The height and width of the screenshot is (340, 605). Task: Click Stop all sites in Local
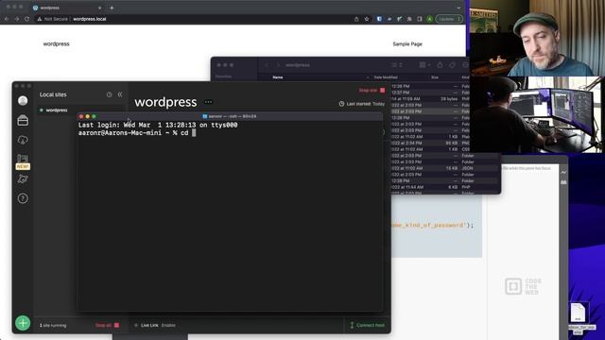107,325
